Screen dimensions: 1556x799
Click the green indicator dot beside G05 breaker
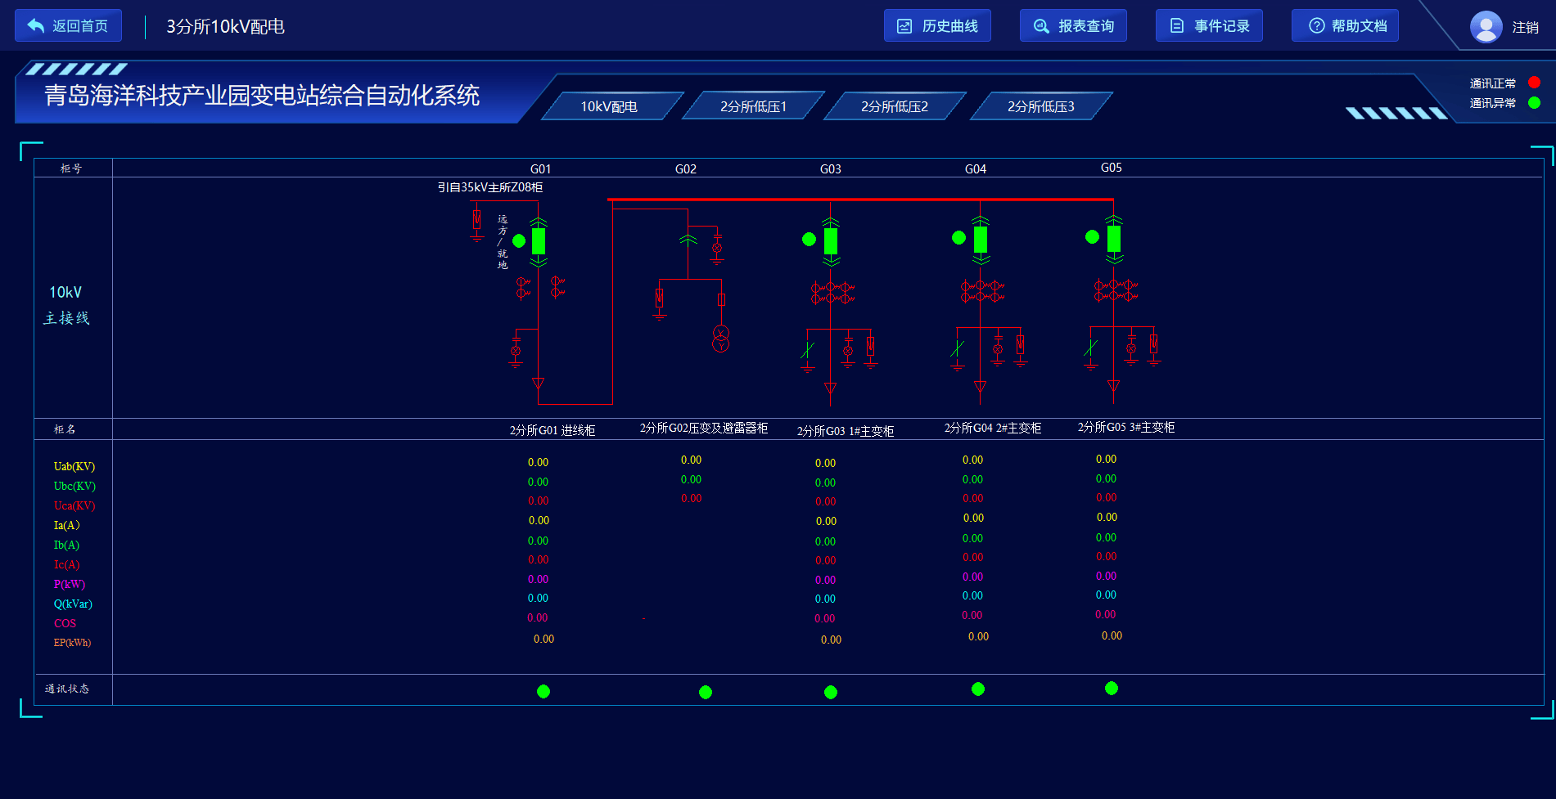pos(1093,236)
